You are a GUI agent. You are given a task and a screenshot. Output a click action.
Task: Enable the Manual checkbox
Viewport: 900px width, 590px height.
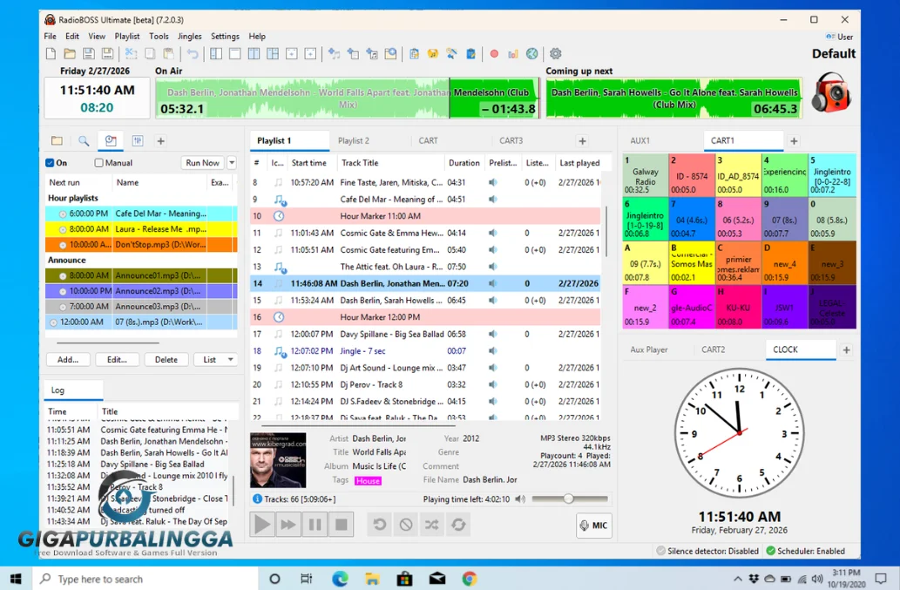point(98,163)
